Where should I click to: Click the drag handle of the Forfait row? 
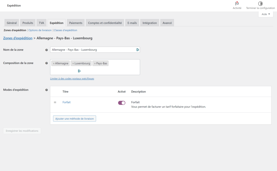(55, 102)
